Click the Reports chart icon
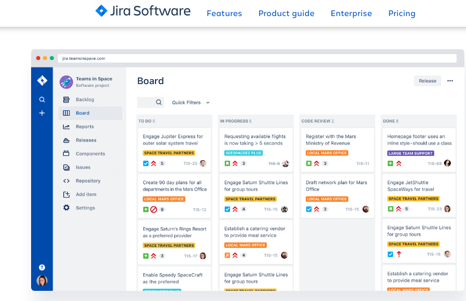Image resolution: width=466 pixels, height=301 pixels. point(66,127)
